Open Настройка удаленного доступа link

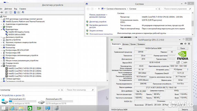(99, 26)
